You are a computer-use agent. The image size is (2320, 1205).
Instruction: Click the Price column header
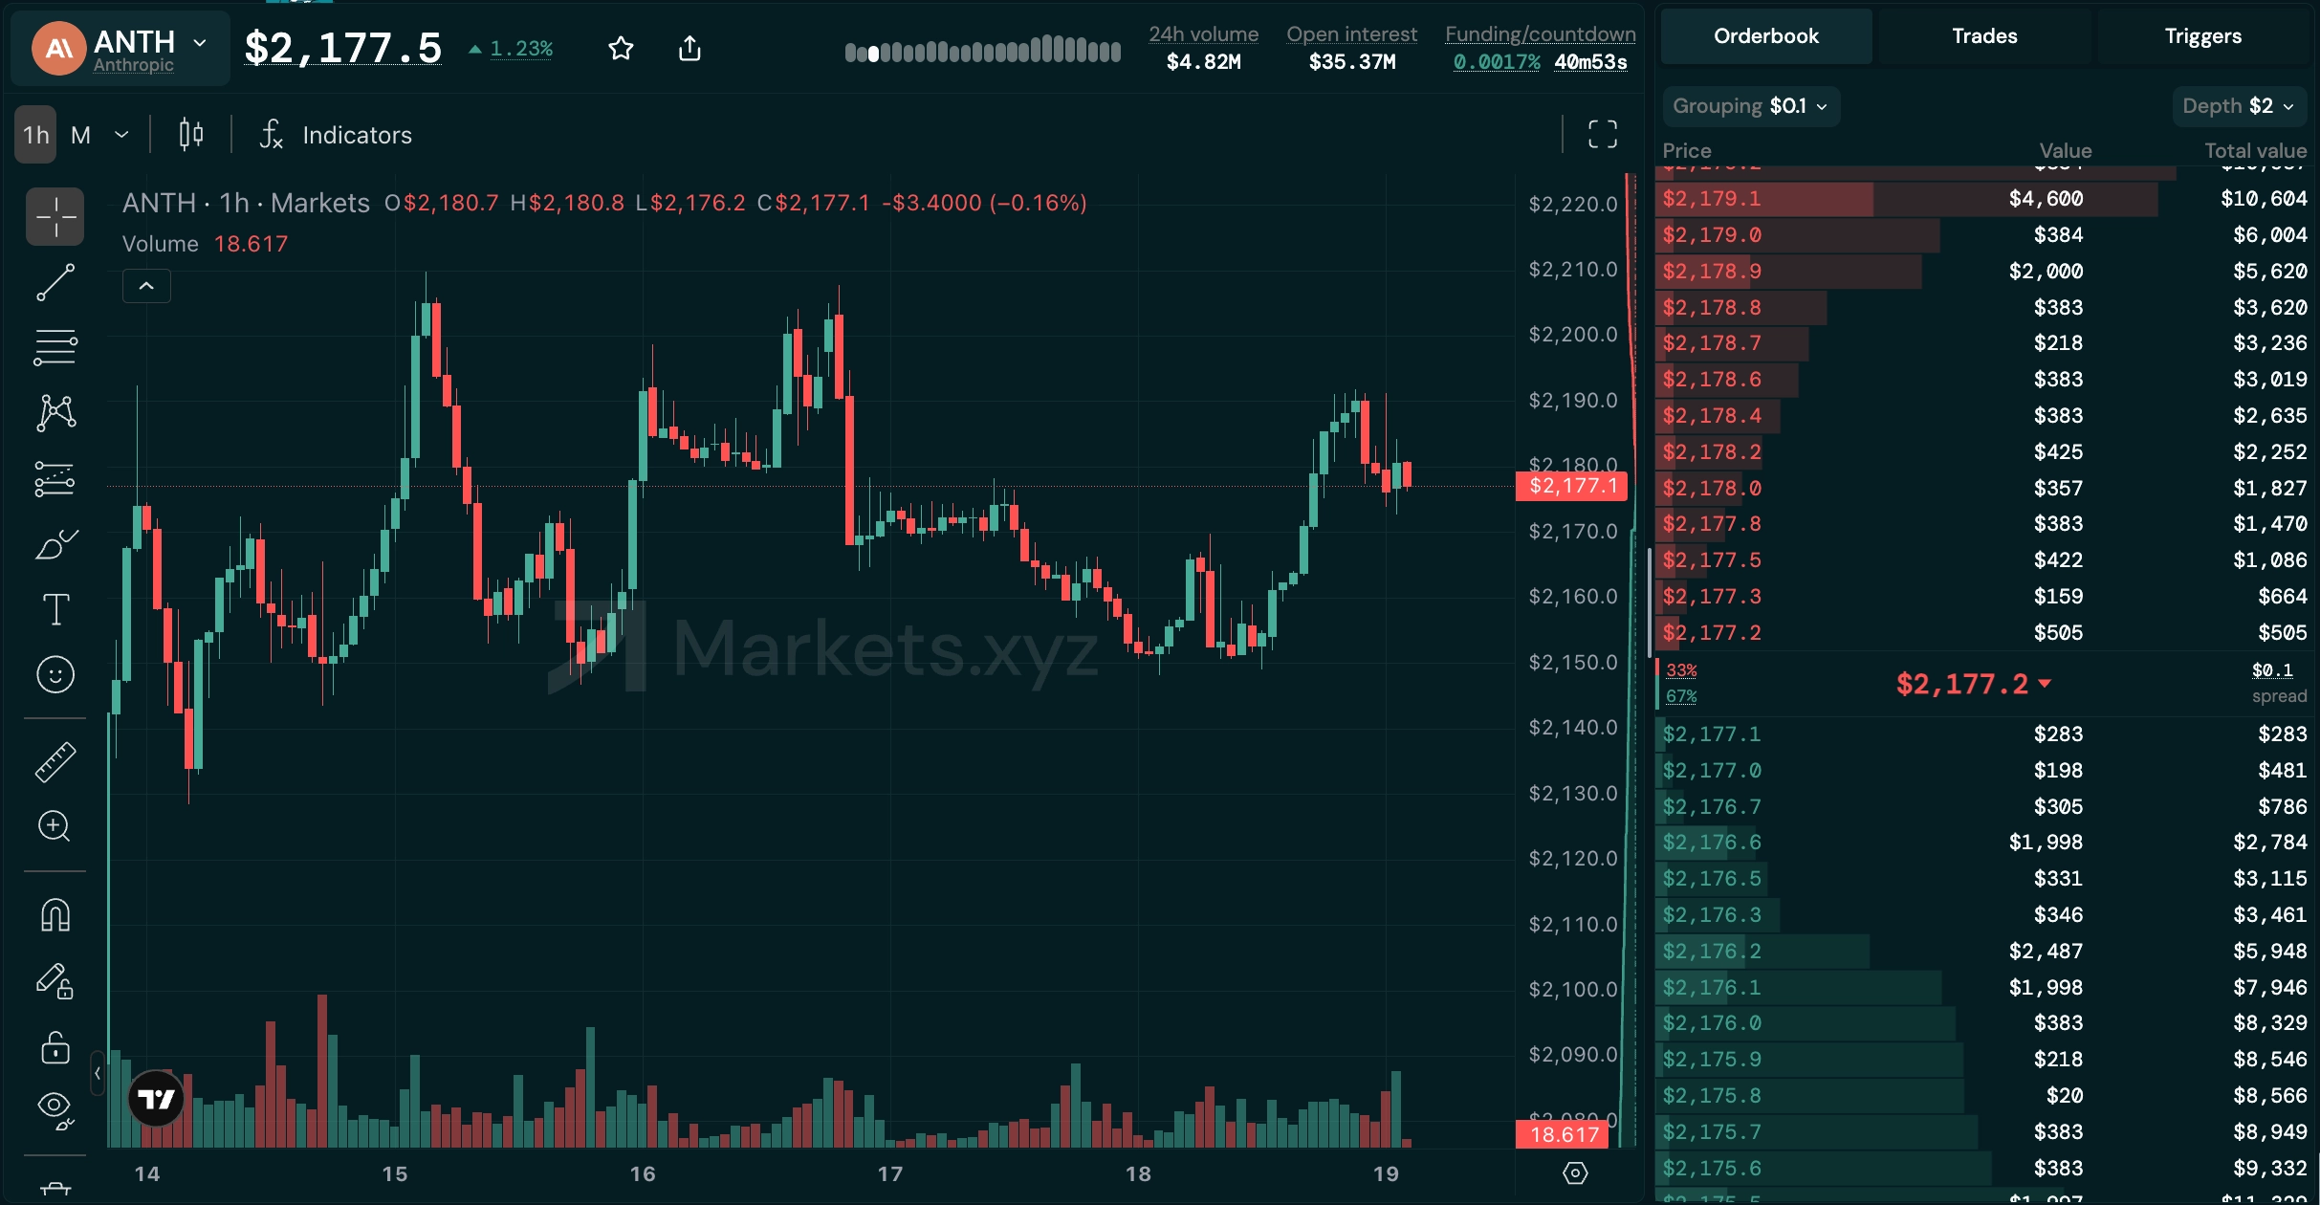coord(1687,150)
